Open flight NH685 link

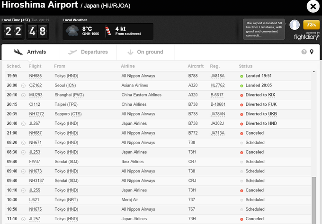(x=36, y=76)
